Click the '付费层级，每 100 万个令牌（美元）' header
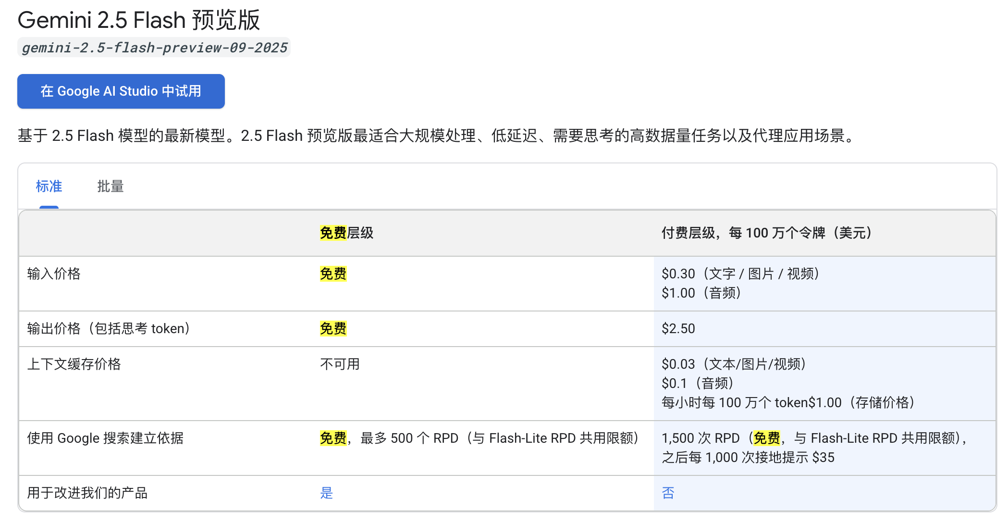This screenshot has width=1008, height=523. point(767,233)
